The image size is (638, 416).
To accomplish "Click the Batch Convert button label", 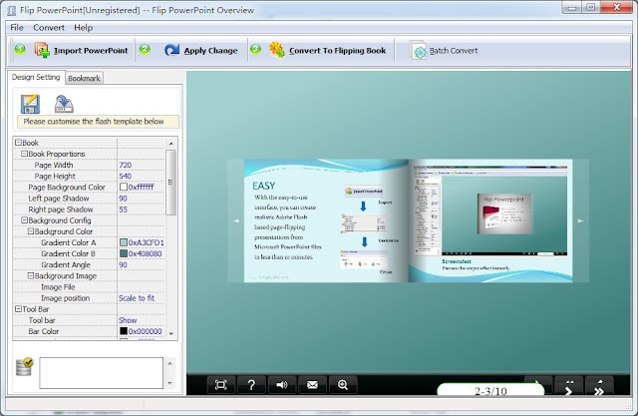I will pos(454,51).
